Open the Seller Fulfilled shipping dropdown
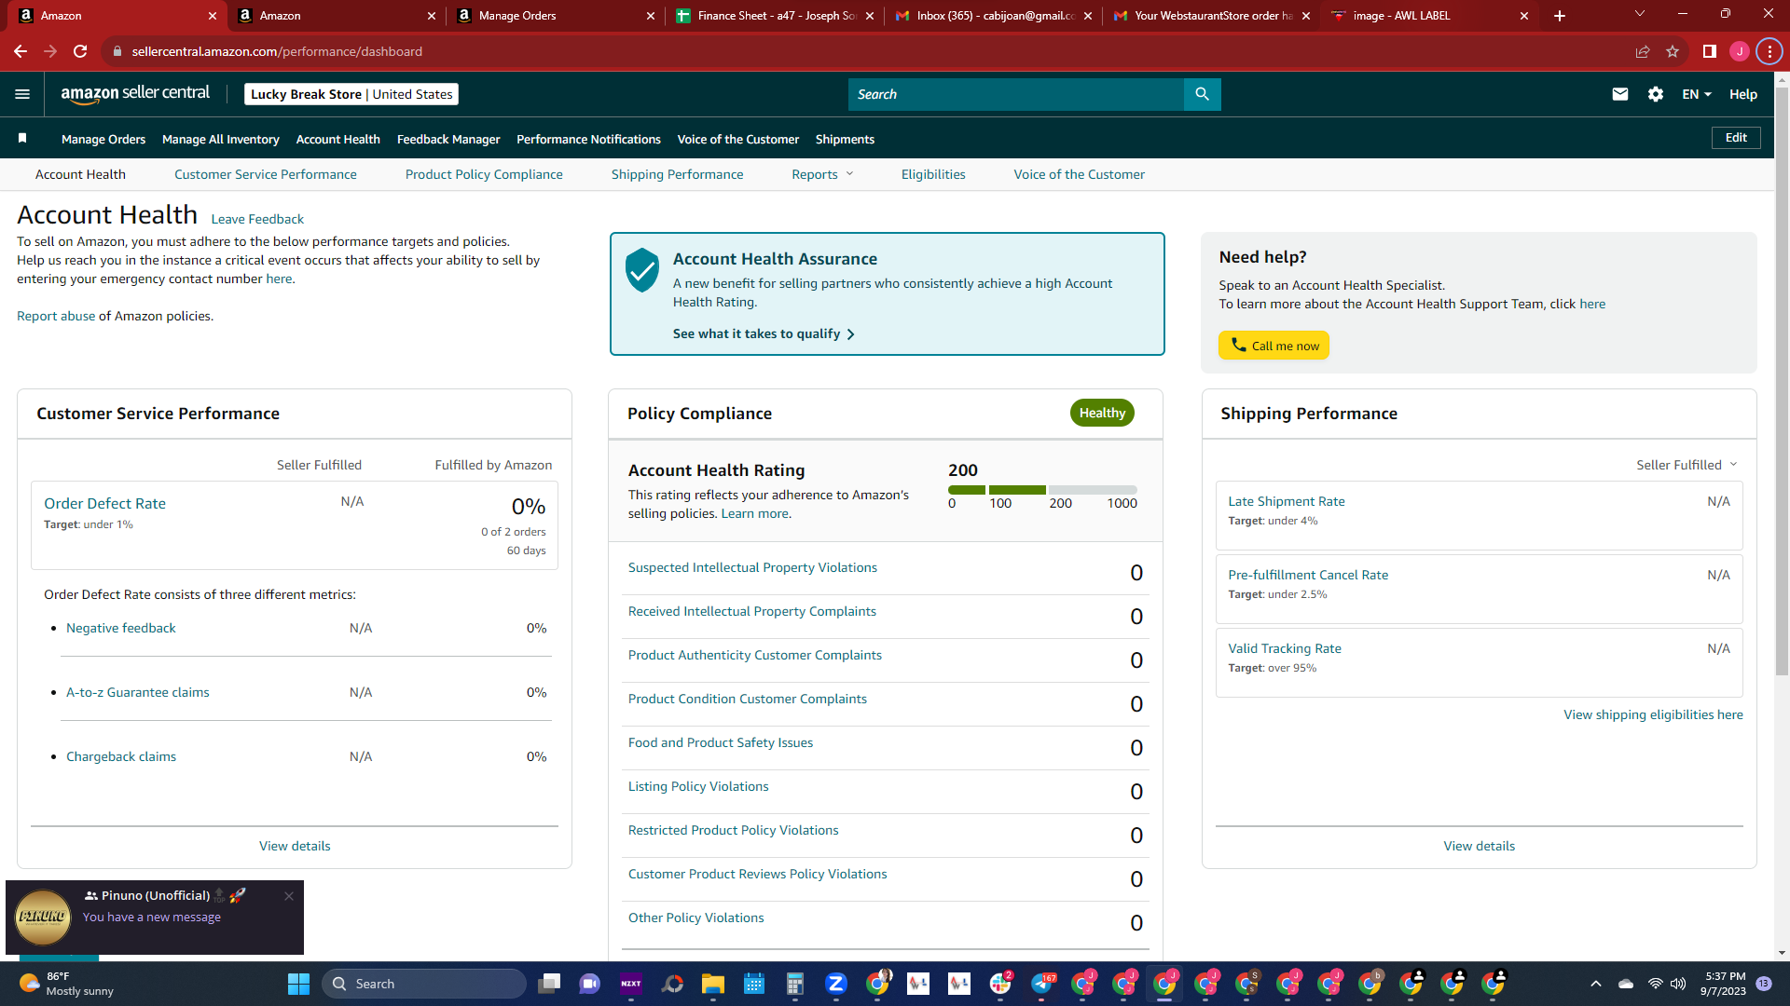Screen dimensions: 1790x1006 [1687, 465]
